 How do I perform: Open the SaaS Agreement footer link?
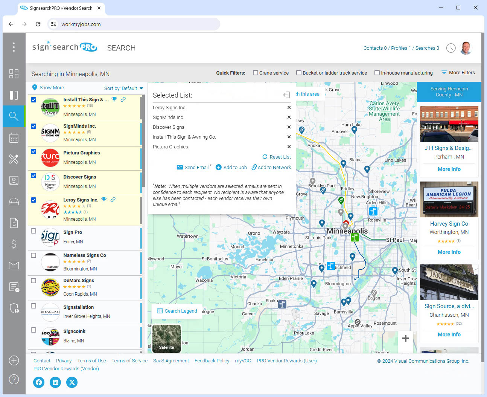[171, 360]
